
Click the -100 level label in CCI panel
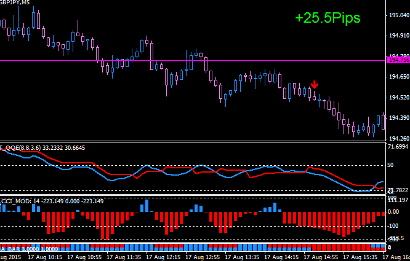point(393,226)
